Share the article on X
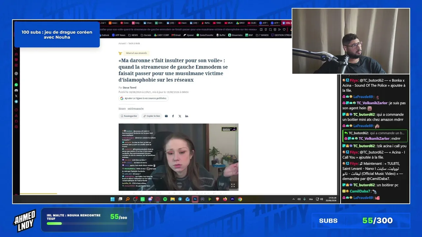Screen dimensions: 422x237 (180, 116)
